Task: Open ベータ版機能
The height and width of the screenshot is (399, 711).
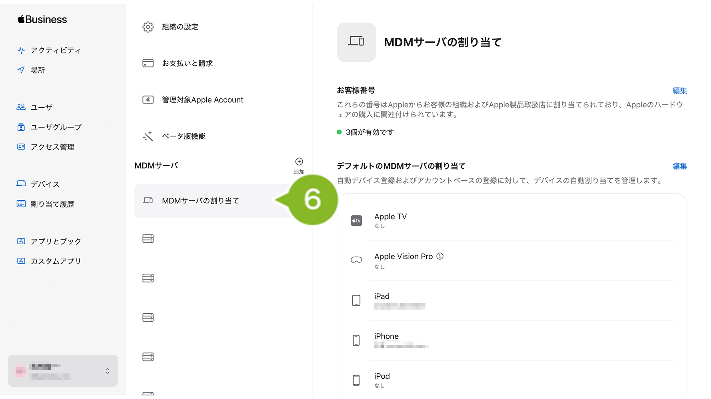Action: pyautogui.click(x=184, y=136)
